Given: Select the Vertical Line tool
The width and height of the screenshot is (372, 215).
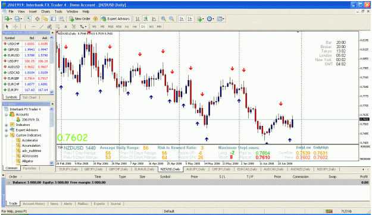Looking at the screenshot, I should point(25,27).
